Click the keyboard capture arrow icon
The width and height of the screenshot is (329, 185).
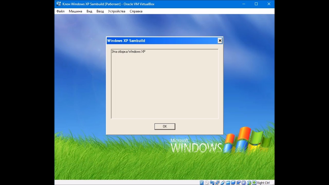tap(254, 183)
